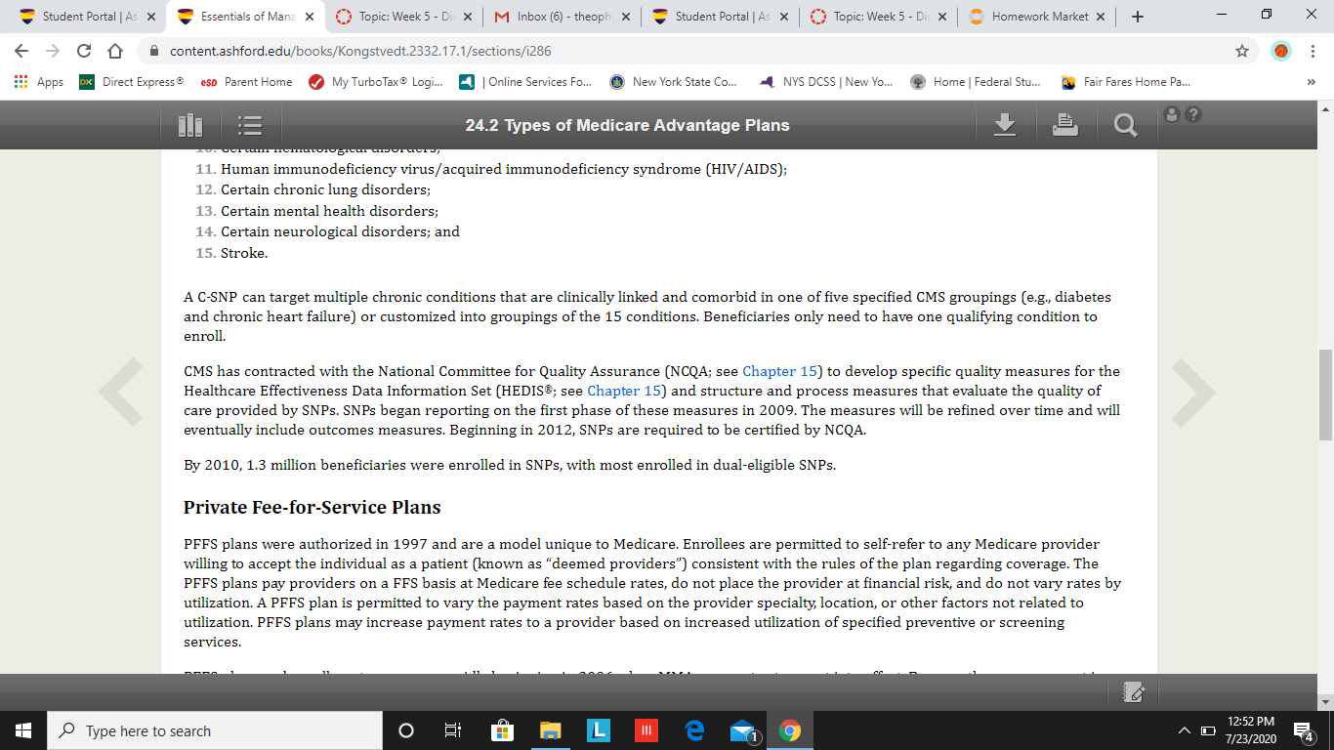Open the Home | Federal Stu... bookmark

tap(975, 82)
